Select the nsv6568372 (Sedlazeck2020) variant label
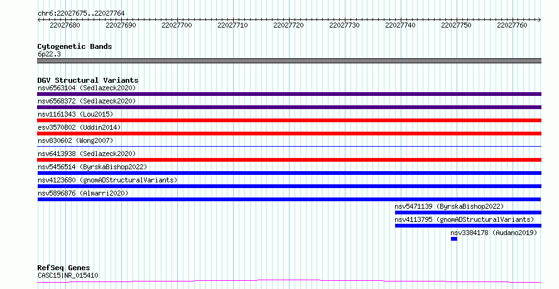Screen dimensions: 559x289 87,101
